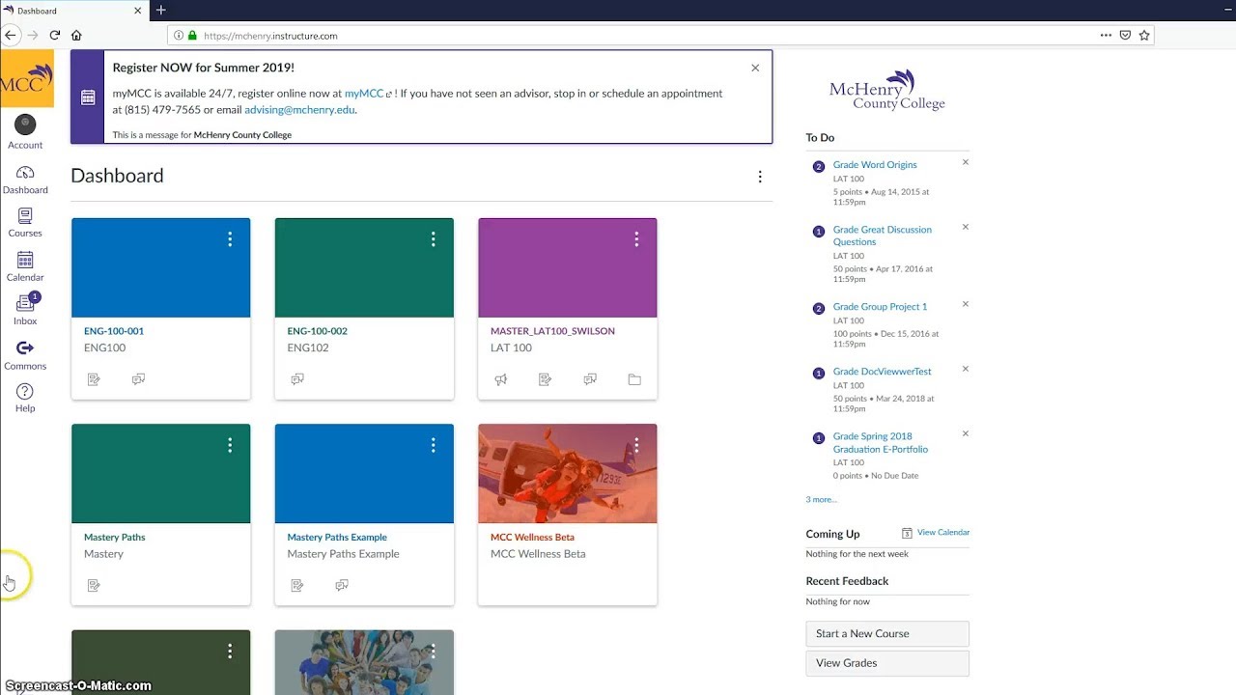Open the Account menu in the sidebar
The width and height of the screenshot is (1236, 695).
[25, 132]
